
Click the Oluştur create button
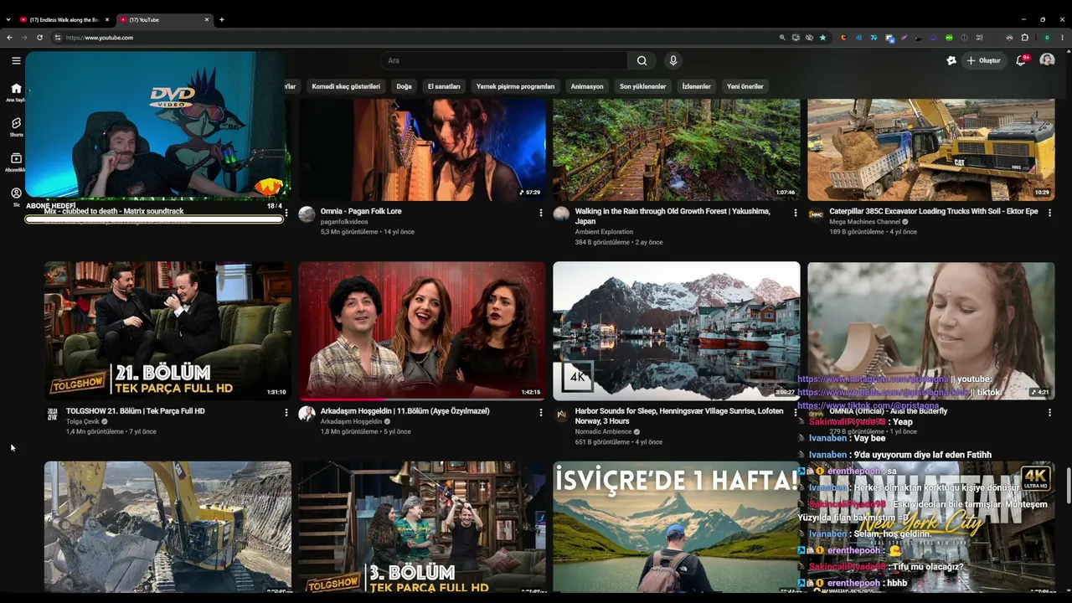coord(984,60)
